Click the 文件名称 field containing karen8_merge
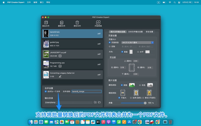 tap(87, 91)
